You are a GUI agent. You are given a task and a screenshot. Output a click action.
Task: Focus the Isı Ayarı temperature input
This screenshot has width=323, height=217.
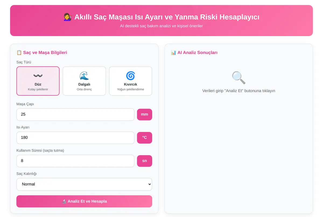click(75, 138)
